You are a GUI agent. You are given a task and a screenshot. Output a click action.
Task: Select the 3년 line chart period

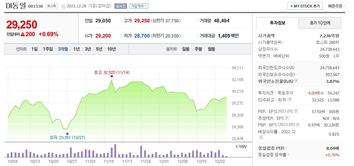click(x=88, y=49)
